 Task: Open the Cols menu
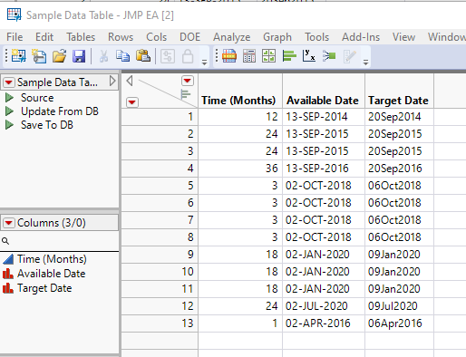click(156, 37)
